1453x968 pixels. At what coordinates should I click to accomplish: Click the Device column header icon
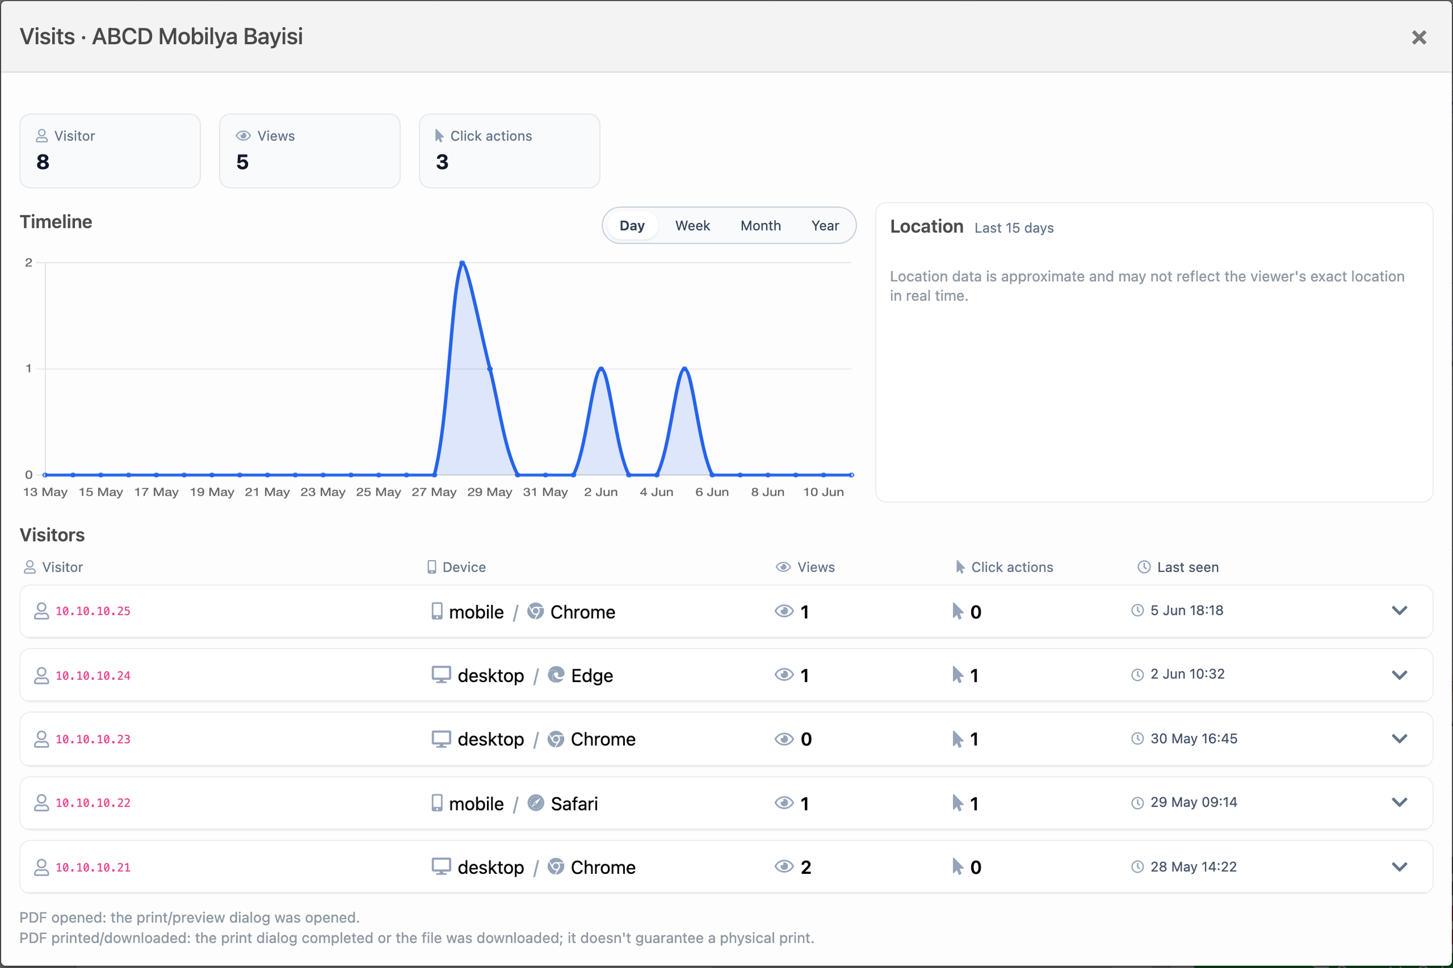click(x=432, y=567)
